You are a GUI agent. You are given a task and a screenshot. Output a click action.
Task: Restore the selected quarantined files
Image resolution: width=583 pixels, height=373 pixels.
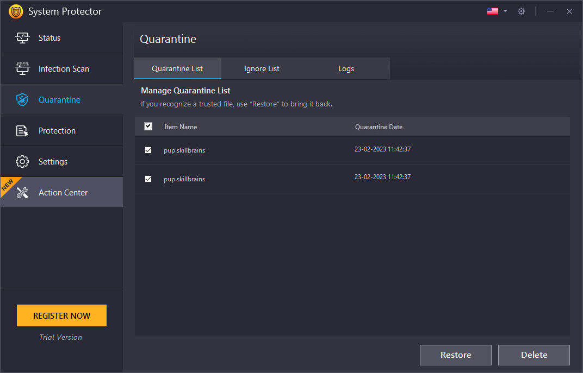(455, 355)
